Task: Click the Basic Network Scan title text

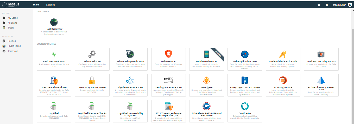Action: 54,61
